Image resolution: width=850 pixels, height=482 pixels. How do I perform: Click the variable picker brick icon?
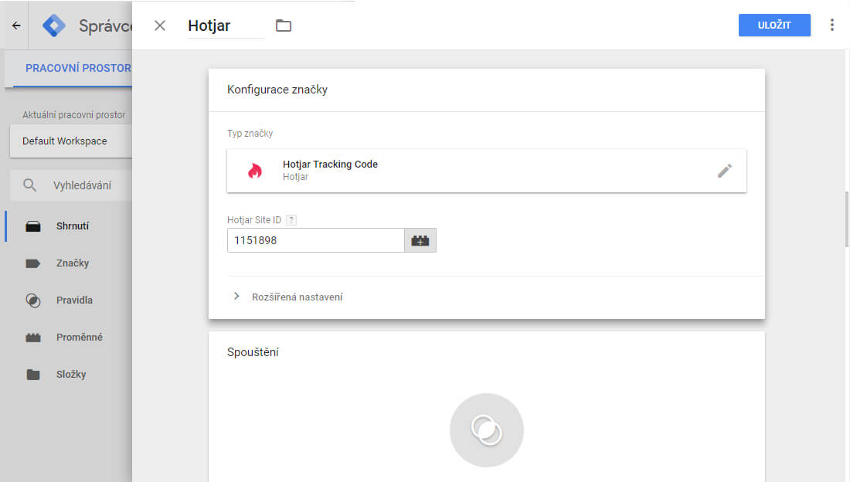[420, 240]
